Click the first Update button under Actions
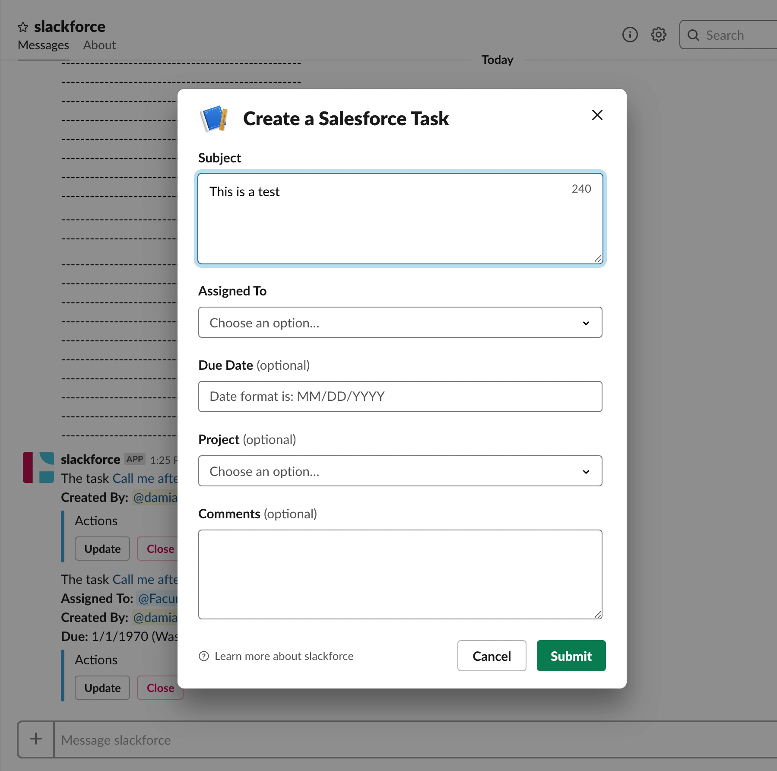777x771 pixels. (x=102, y=549)
